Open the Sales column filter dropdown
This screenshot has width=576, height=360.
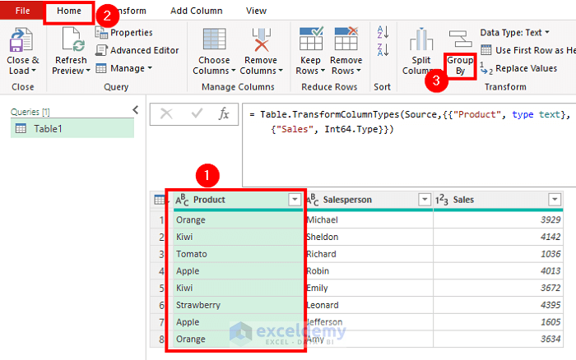pos(555,200)
